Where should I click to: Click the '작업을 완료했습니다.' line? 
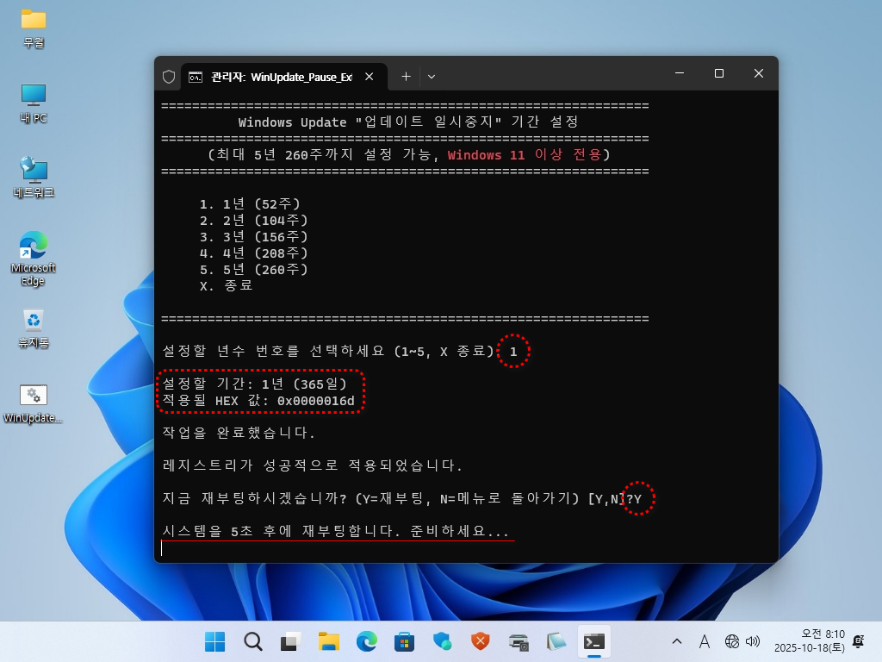239,433
